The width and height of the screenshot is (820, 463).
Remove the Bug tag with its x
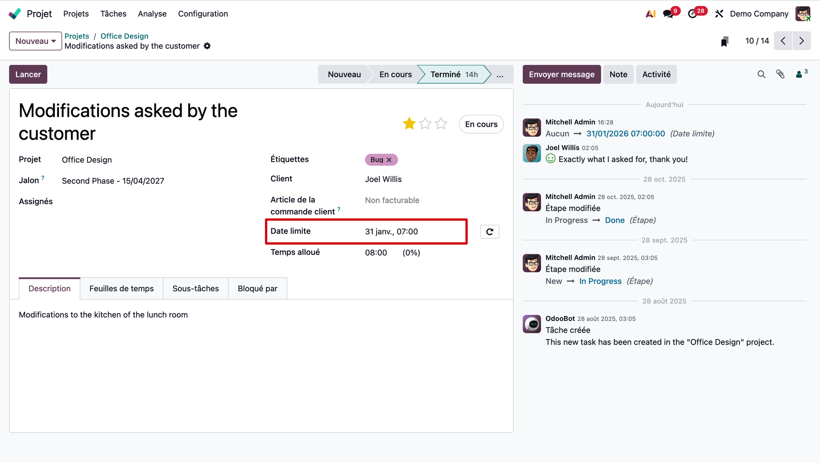[389, 160]
